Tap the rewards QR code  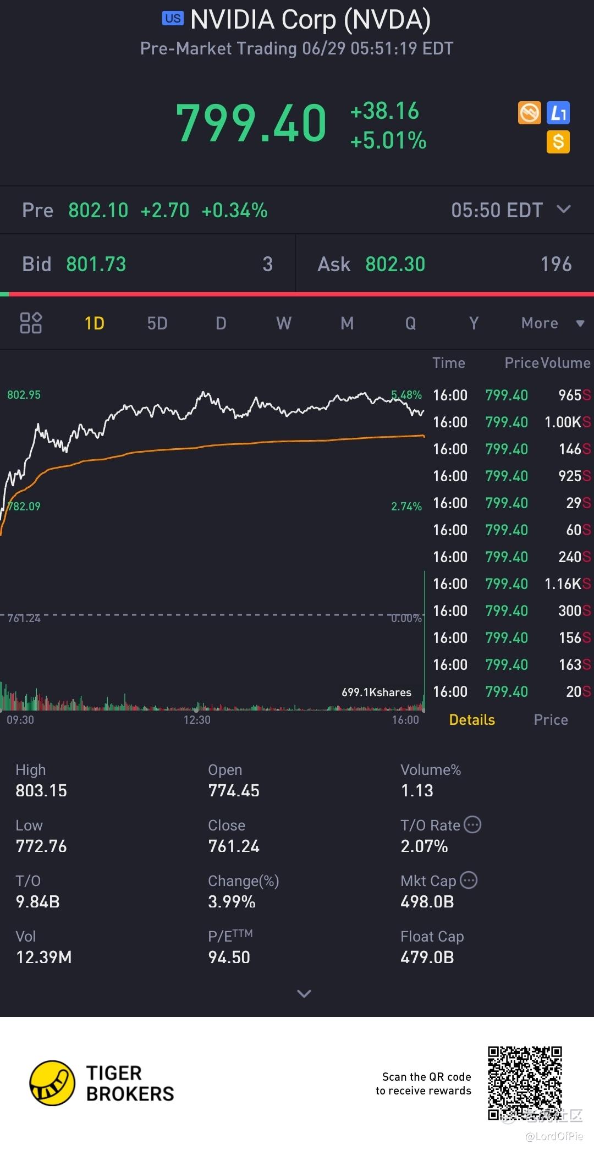pos(525,1083)
